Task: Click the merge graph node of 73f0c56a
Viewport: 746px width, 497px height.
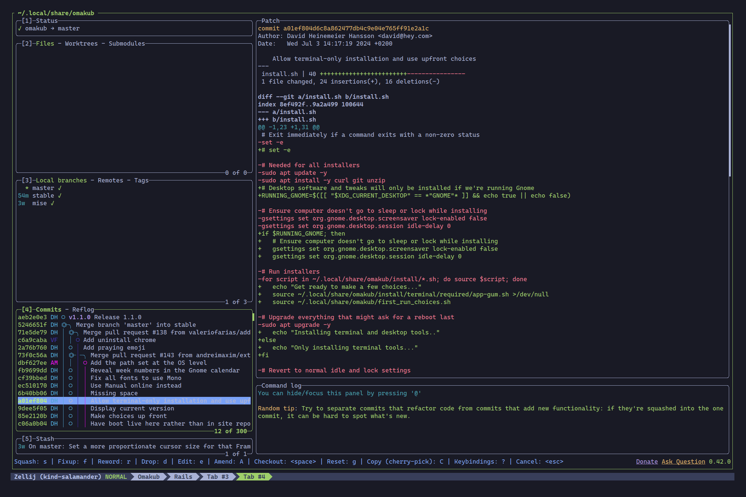Action: point(71,355)
